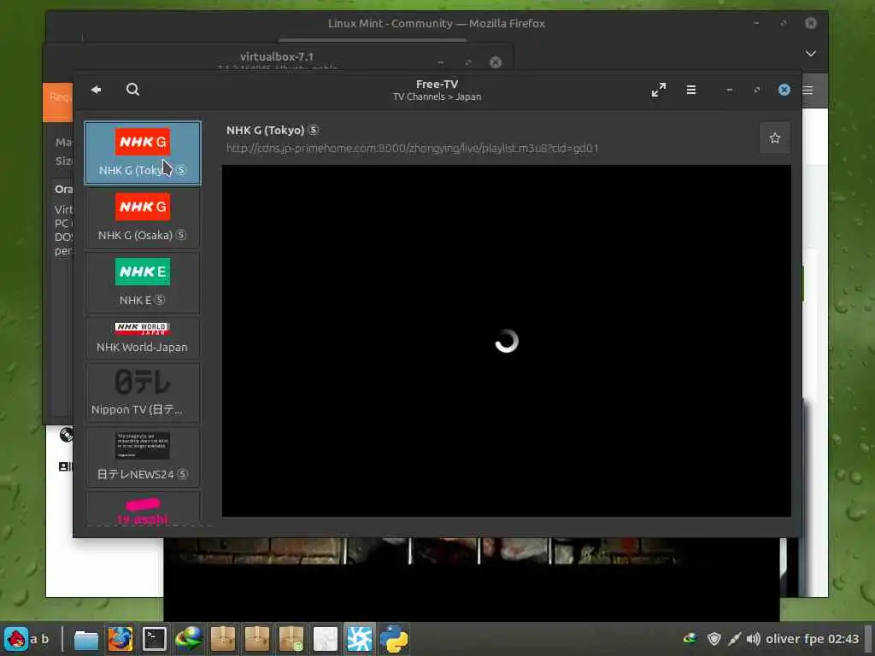Choose the tv asahi channel
875x656 pixels.
(143, 509)
